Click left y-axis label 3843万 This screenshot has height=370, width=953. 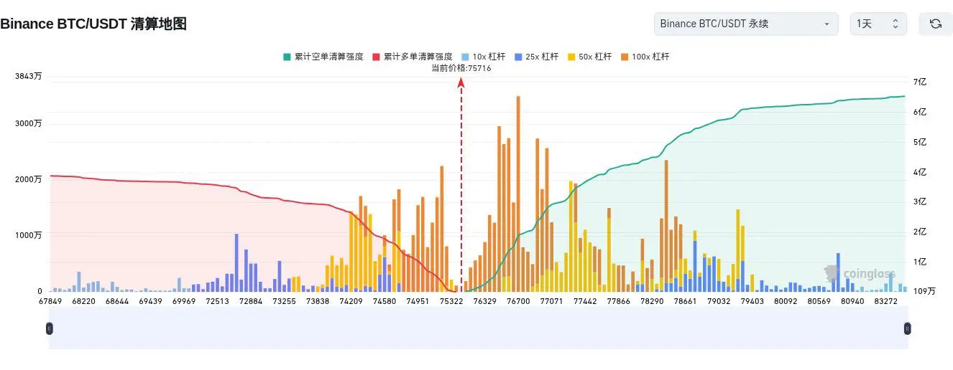pos(28,77)
